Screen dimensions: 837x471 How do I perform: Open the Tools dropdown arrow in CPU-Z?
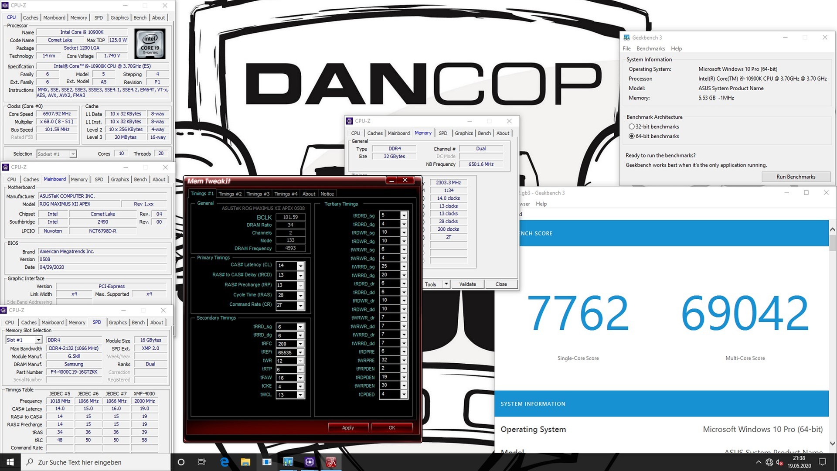point(446,284)
